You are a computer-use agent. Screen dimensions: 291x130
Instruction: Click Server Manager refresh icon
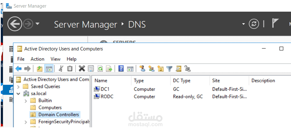click(x=254, y=24)
